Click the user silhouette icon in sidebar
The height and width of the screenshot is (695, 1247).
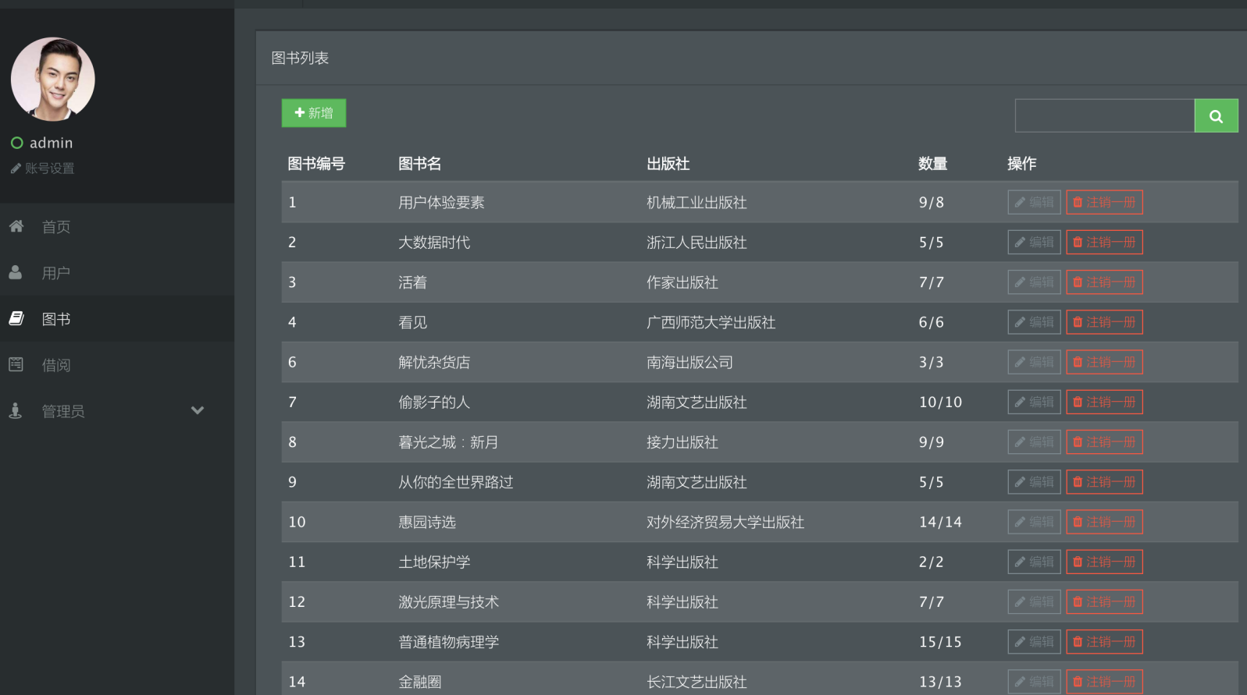(x=16, y=272)
